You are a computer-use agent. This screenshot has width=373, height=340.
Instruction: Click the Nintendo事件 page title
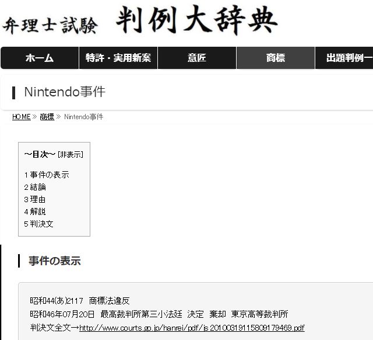(65, 92)
